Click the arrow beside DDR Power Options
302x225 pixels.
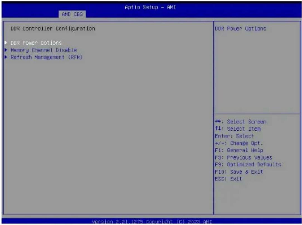(6, 43)
